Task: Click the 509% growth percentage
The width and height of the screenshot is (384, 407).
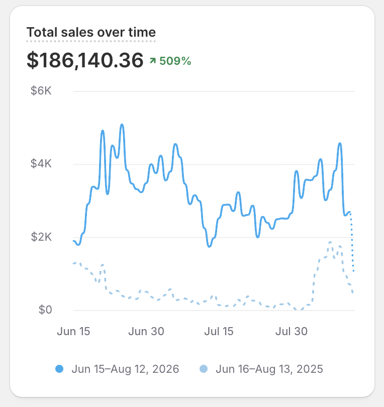Action: click(175, 61)
